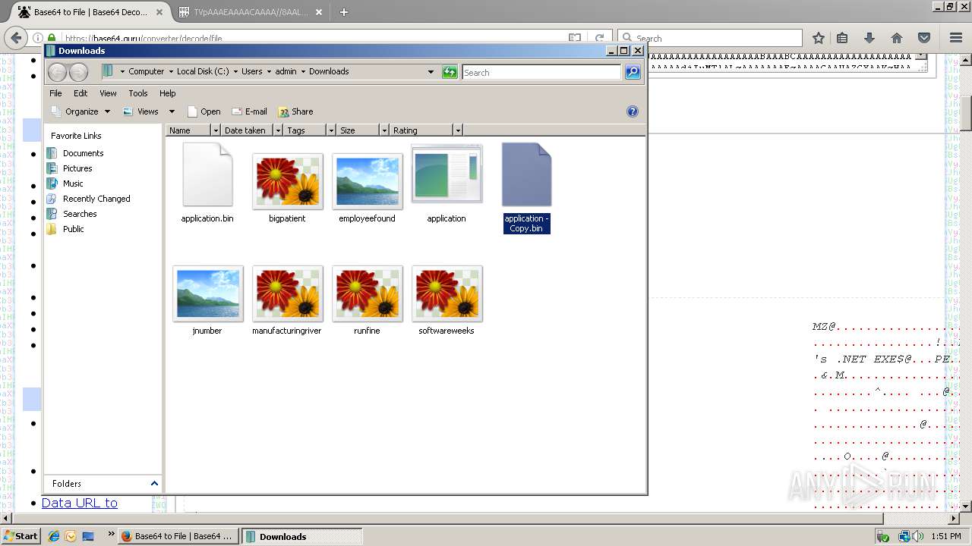This screenshot has height=546, width=972.
Task: Expand the Folders pane chevron
Action: pyautogui.click(x=154, y=484)
